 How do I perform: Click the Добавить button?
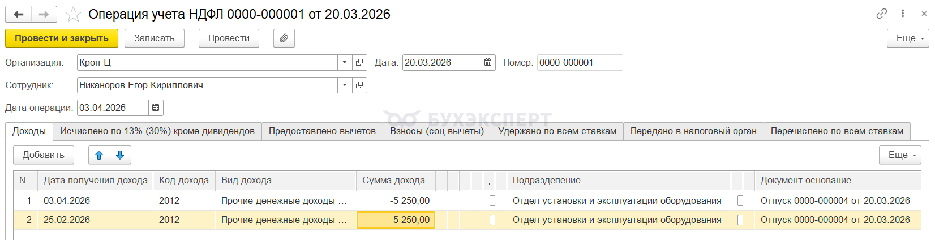[x=44, y=155]
